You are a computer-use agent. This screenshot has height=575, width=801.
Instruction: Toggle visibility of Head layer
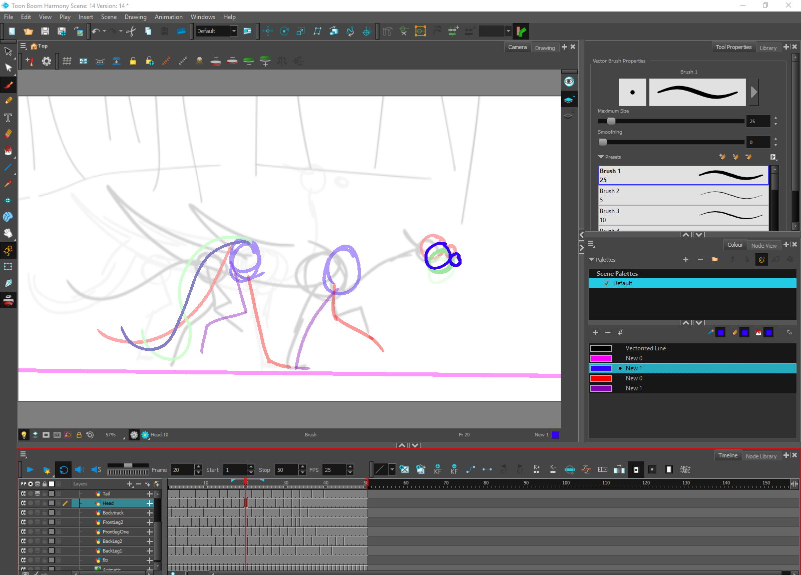point(24,503)
